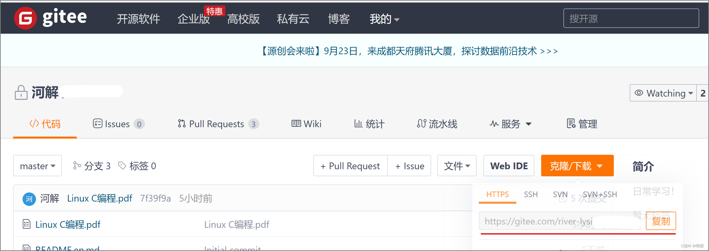Click the 管理 settings icon
This screenshot has height=251, width=709.
click(571, 123)
